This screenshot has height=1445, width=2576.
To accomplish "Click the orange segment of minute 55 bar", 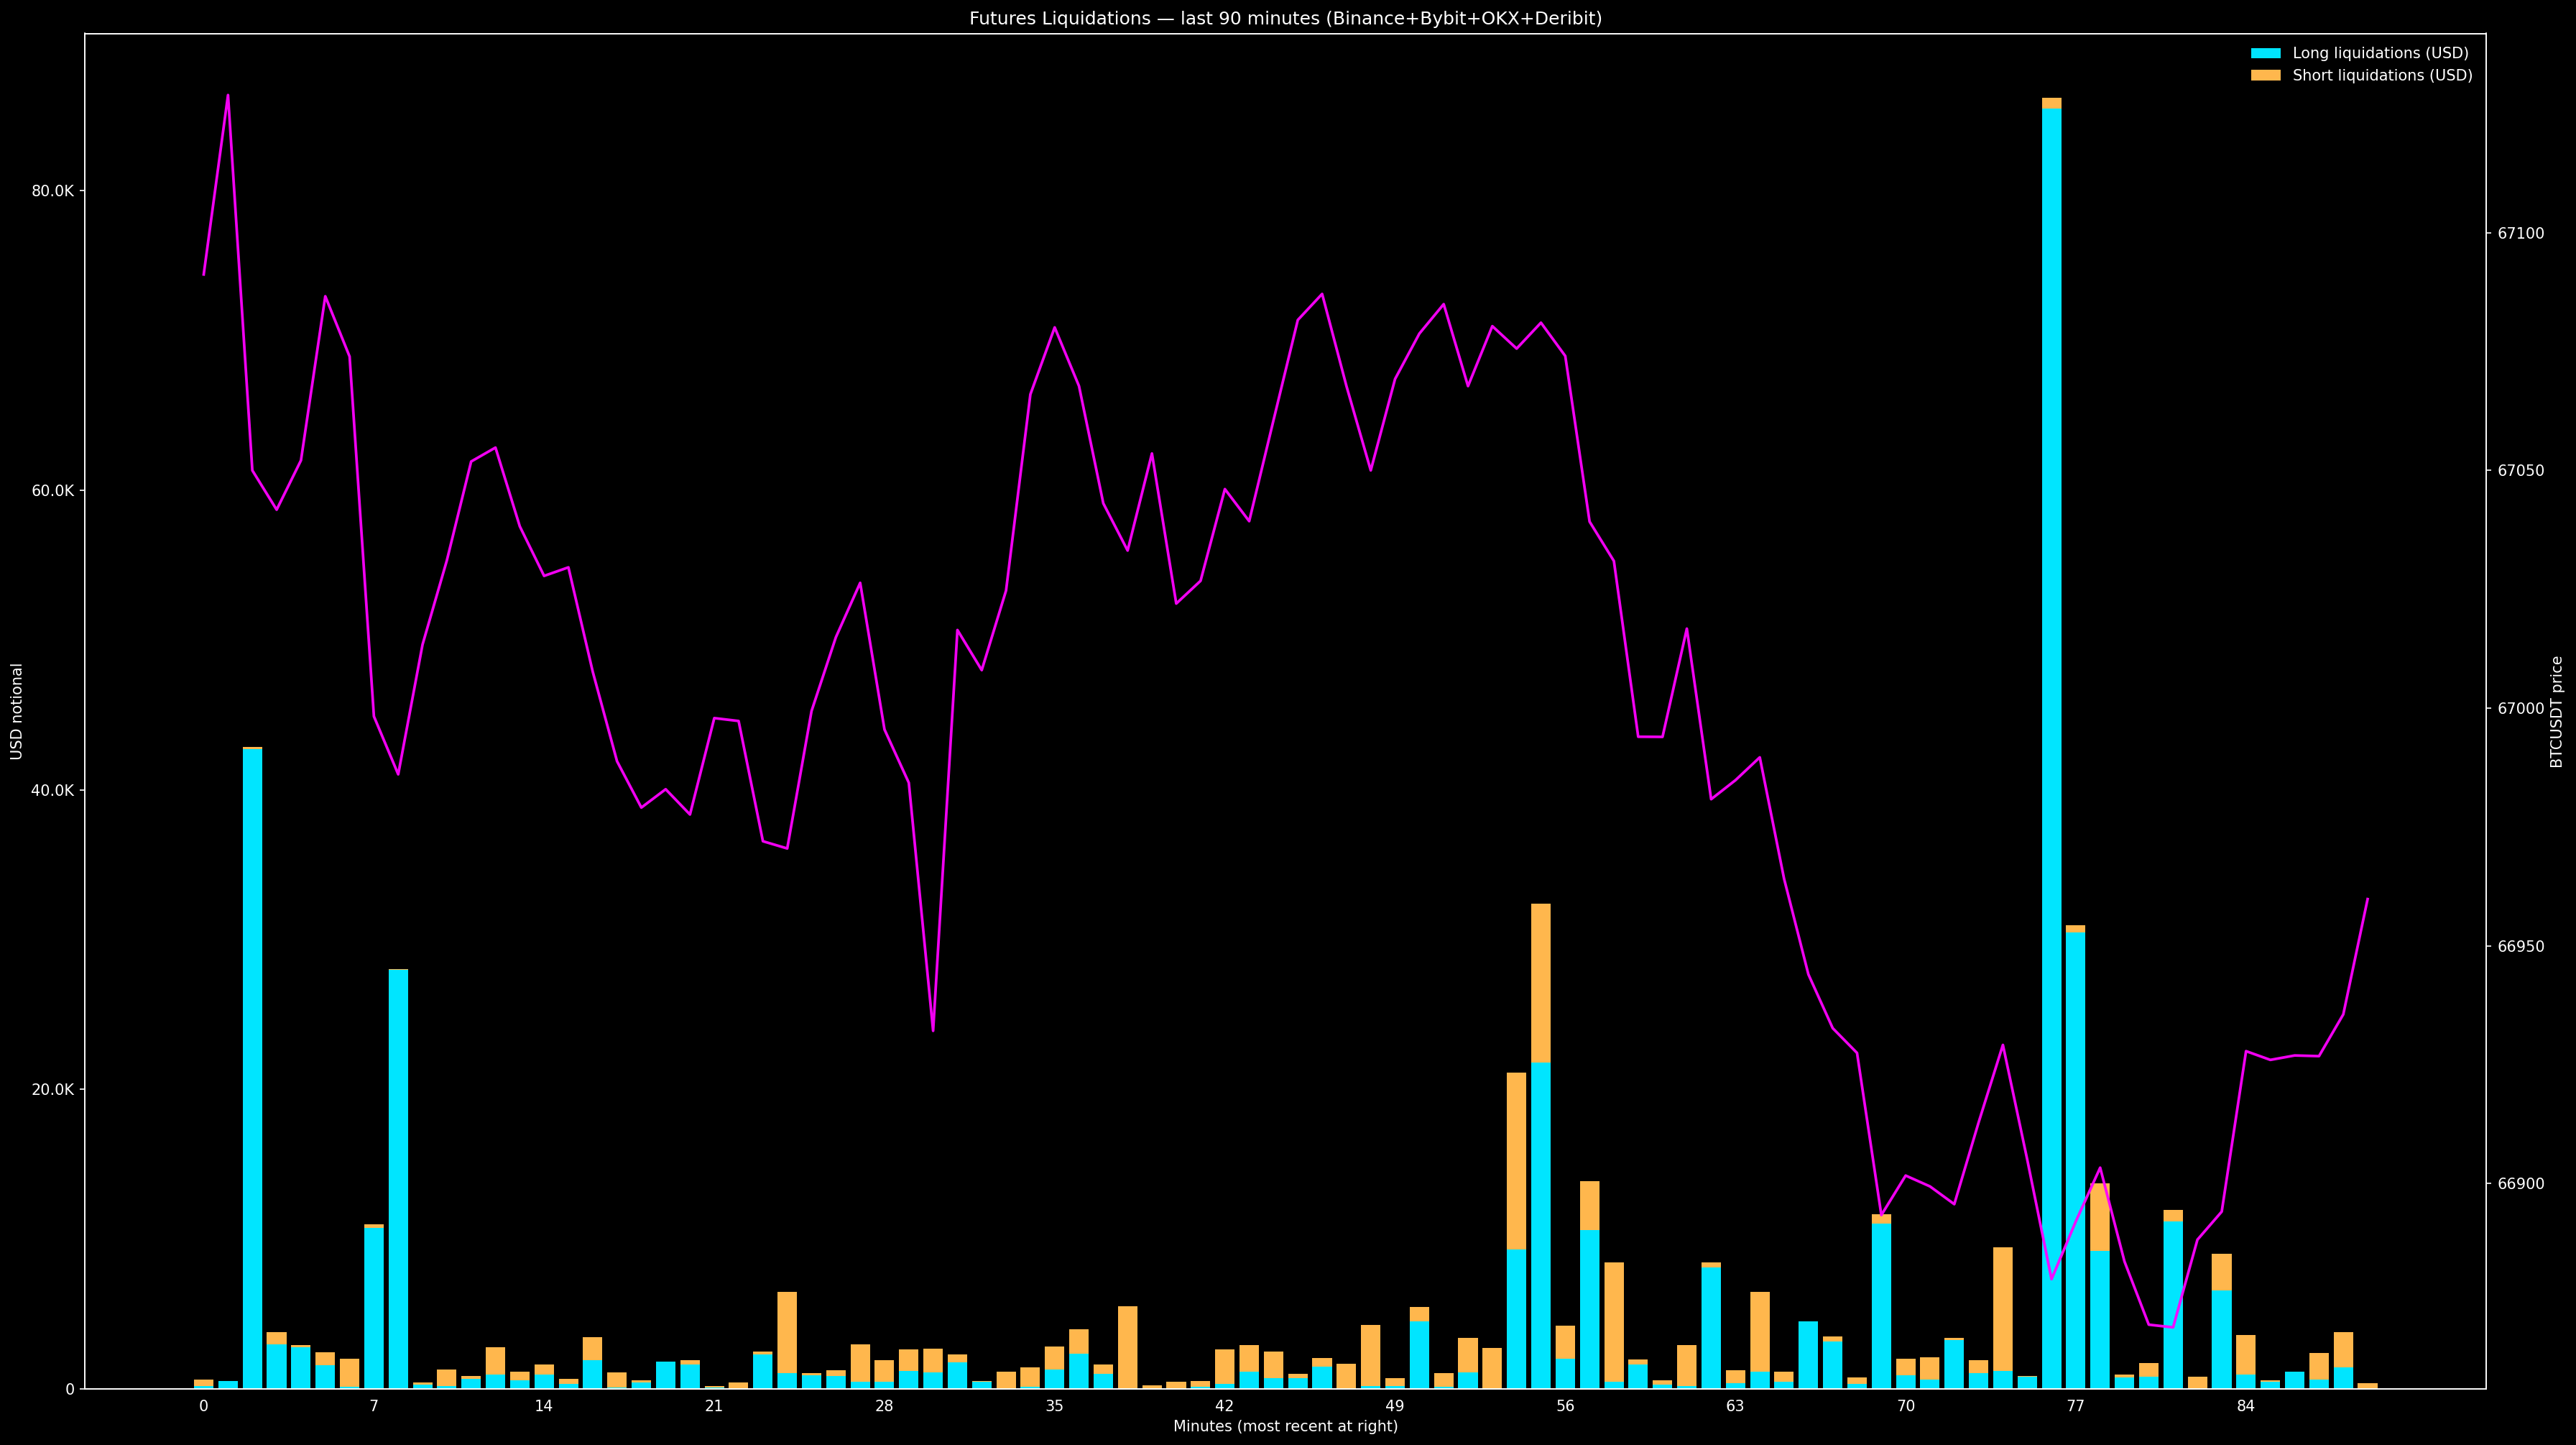I will 1540,983.
